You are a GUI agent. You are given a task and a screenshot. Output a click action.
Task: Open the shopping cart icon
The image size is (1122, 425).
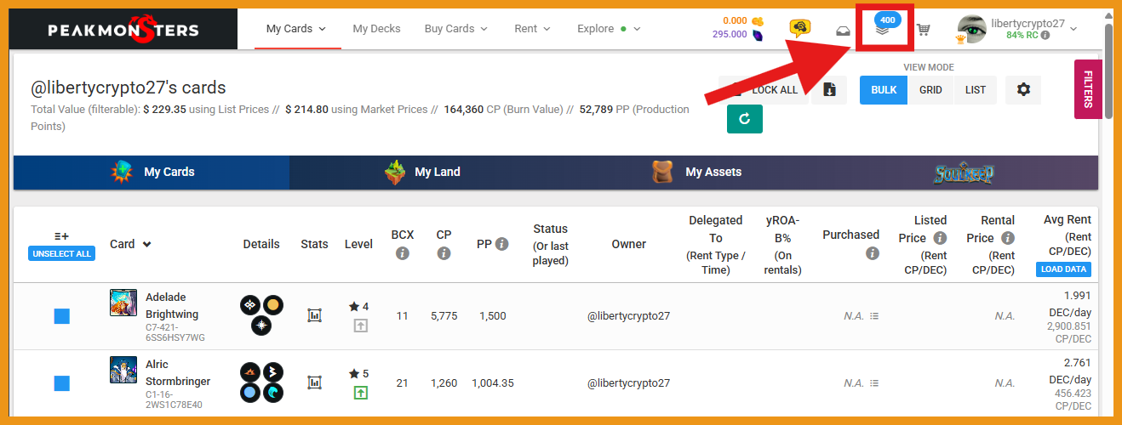(923, 30)
